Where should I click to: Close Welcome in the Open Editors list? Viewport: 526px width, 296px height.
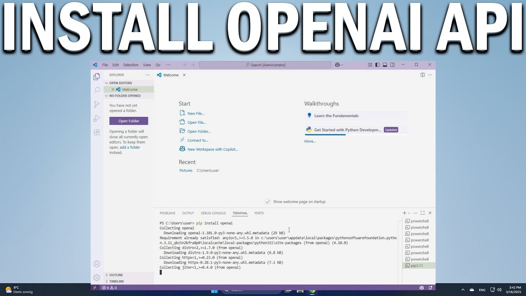pyautogui.click(x=113, y=89)
